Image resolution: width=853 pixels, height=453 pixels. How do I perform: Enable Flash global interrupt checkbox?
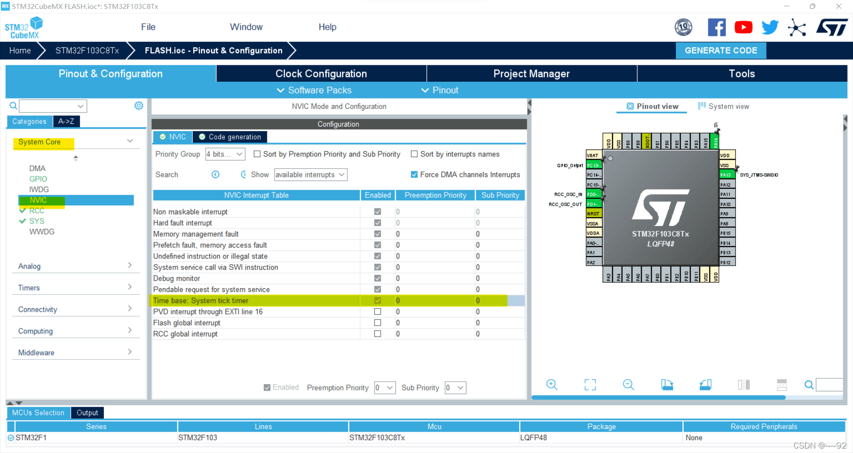click(x=378, y=323)
